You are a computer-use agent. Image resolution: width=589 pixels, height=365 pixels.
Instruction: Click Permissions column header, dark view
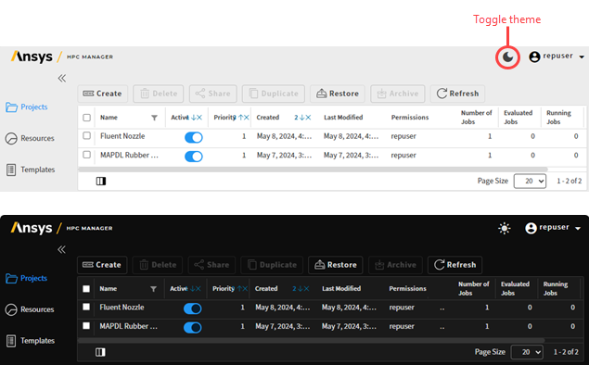point(407,288)
